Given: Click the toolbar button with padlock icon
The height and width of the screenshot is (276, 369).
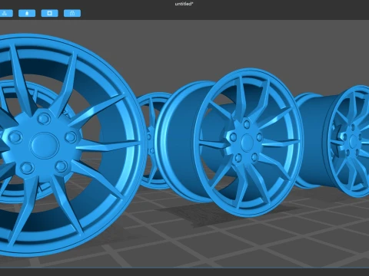Looking at the screenshot, I should pyautogui.click(x=72, y=13).
